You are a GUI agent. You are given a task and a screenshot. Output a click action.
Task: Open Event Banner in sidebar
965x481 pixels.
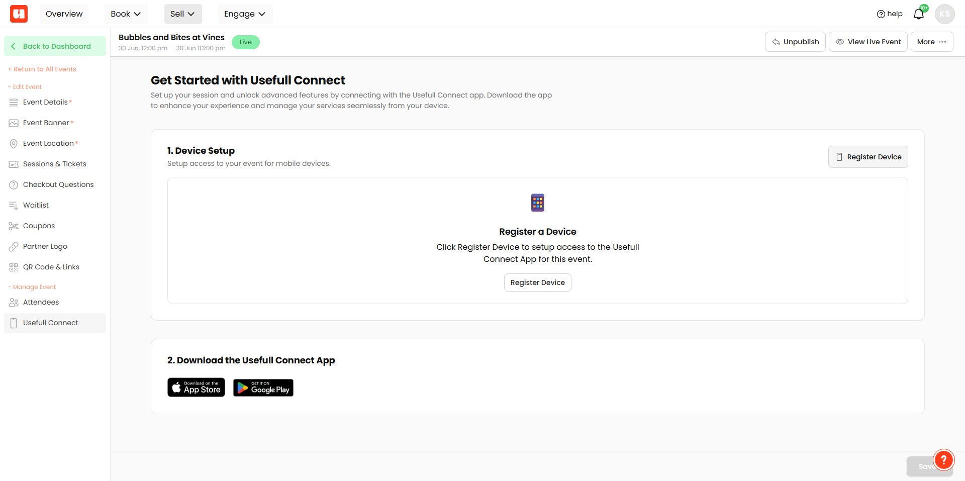(55, 123)
